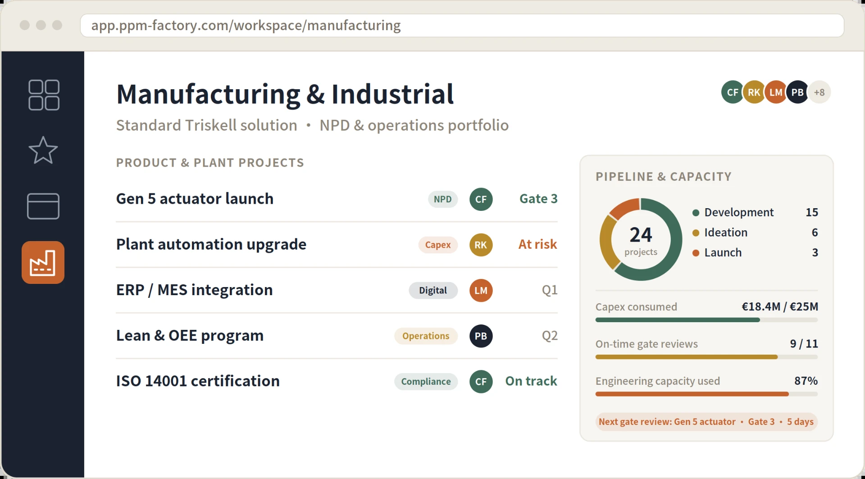
Task: Click CF owner avatar on ISO 14001 row
Action: (481, 382)
